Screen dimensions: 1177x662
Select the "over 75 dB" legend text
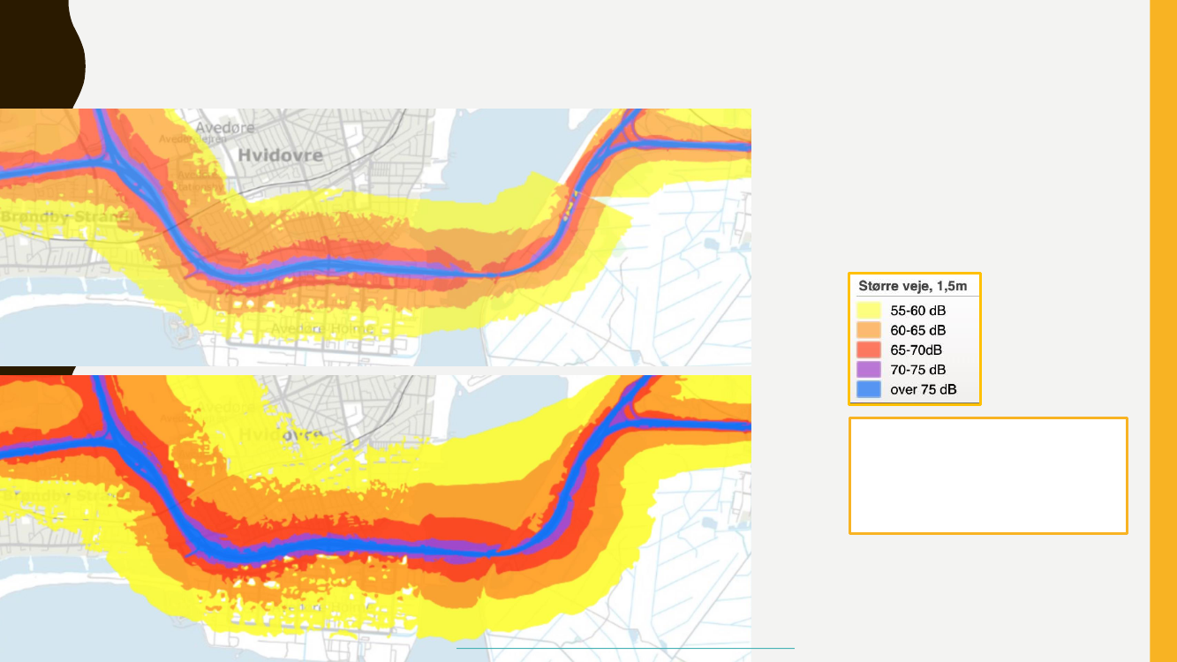tap(924, 388)
